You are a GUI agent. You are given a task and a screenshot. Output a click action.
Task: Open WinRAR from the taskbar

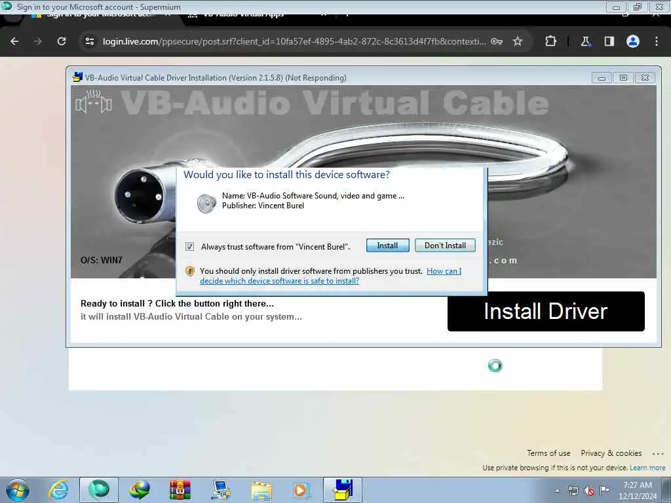point(180,490)
